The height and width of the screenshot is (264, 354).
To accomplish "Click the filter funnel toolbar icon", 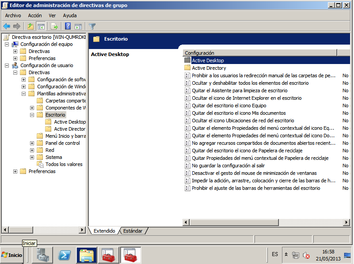I will (x=92, y=26).
